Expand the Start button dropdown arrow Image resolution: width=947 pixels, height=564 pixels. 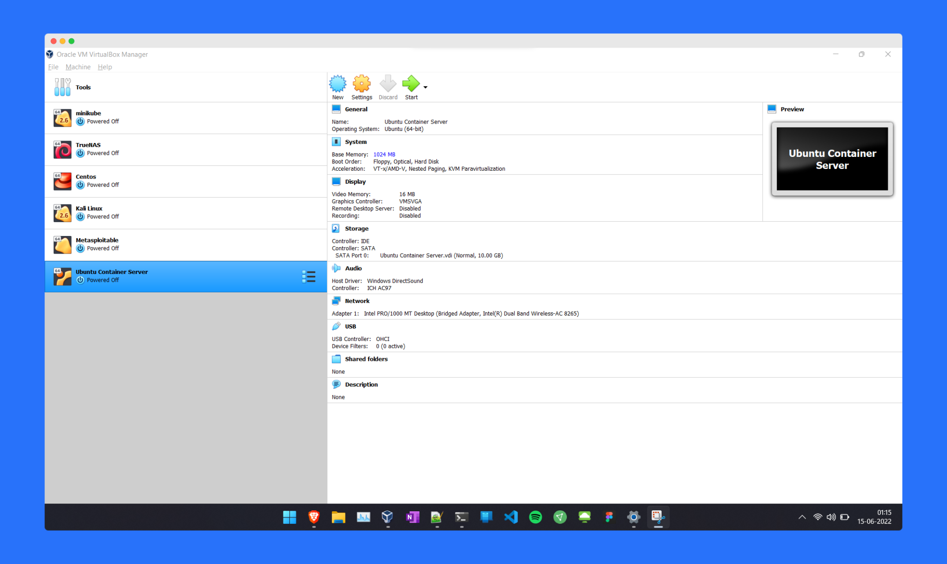425,87
